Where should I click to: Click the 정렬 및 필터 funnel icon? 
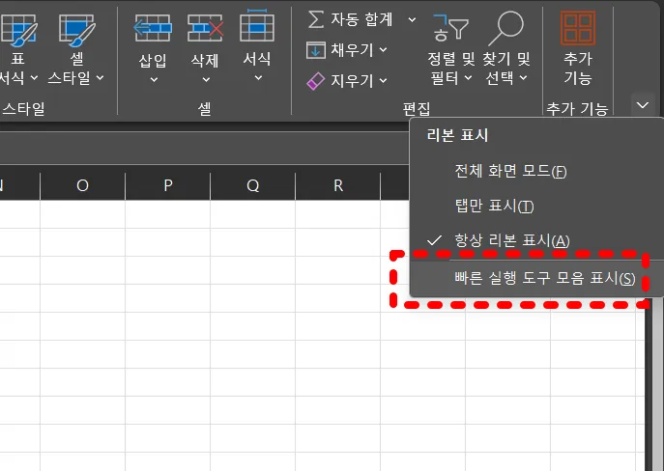[x=450, y=28]
